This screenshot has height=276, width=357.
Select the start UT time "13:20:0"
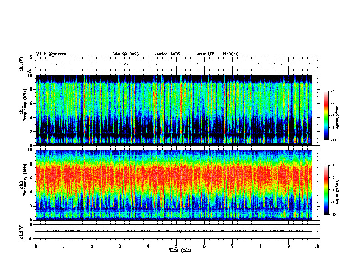pos(230,54)
